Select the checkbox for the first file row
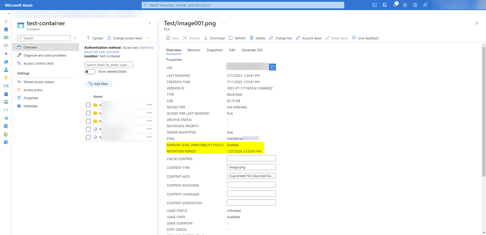The width and height of the screenshot is (486, 235). click(88, 129)
